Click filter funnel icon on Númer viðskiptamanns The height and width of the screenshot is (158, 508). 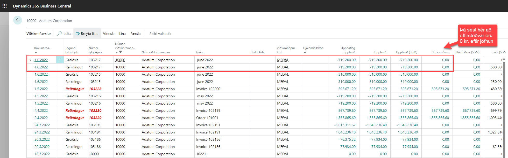(x=121, y=52)
